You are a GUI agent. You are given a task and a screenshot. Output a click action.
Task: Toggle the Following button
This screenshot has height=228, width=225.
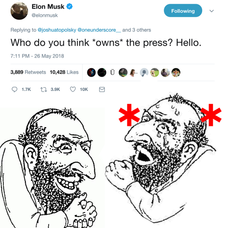tap(183, 11)
